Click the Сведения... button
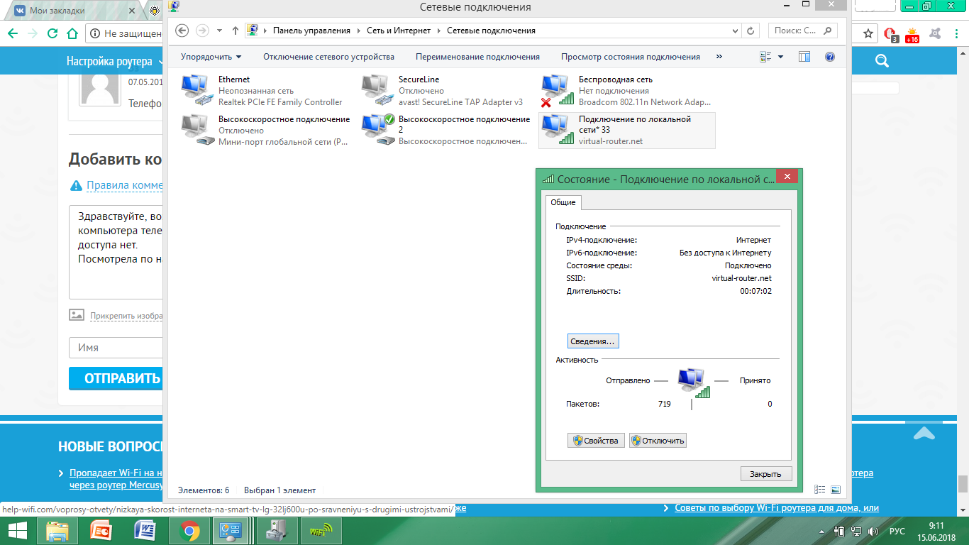The width and height of the screenshot is (969, 545). 594,341
